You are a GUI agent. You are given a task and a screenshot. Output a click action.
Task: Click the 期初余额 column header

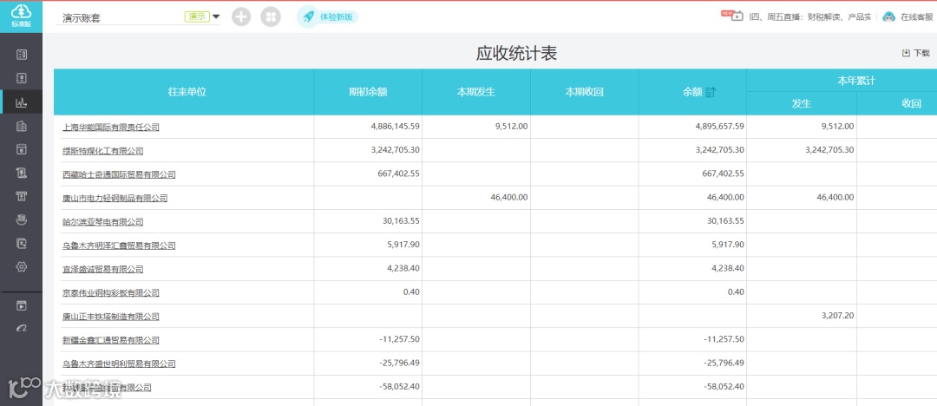coord(368,92)
